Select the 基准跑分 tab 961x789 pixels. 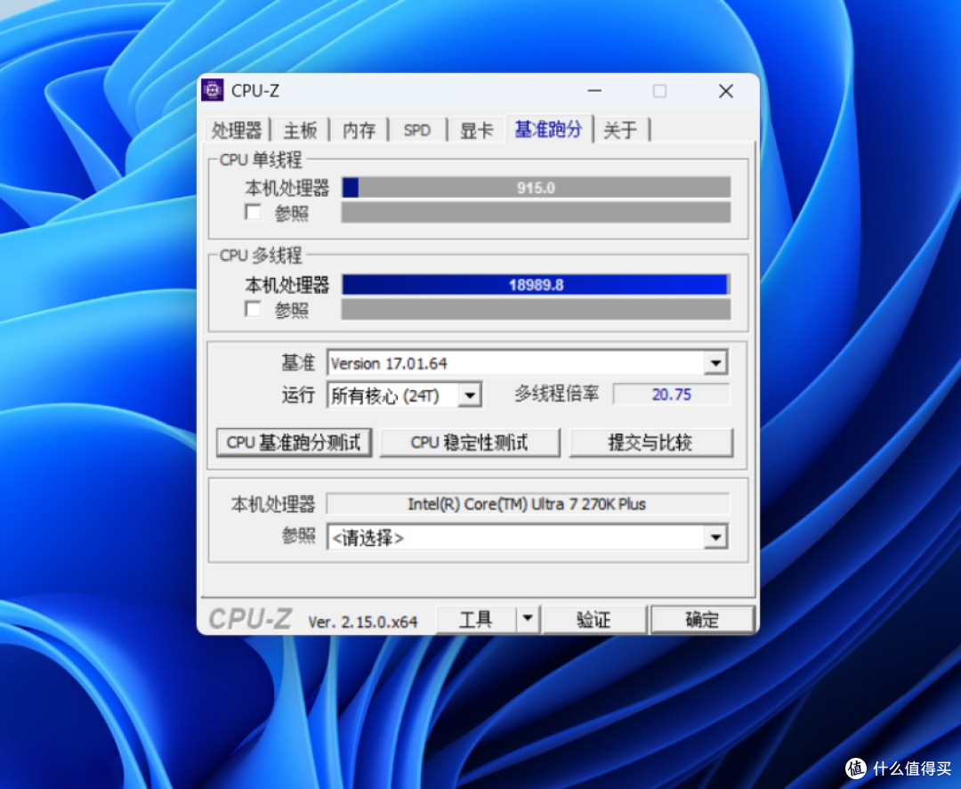(x=549, y=129)
